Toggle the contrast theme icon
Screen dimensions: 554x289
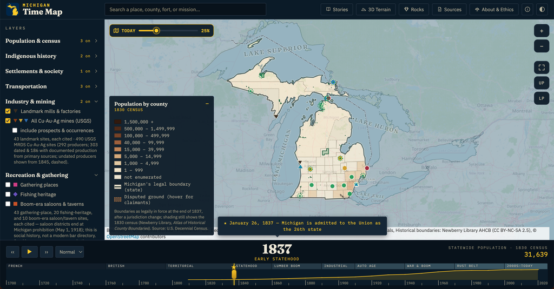tap(542, 10)
